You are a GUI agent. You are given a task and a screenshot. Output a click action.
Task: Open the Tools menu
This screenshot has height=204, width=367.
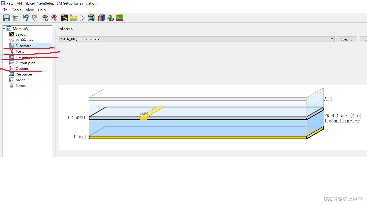pyautogui.click(x=17, y=10)
